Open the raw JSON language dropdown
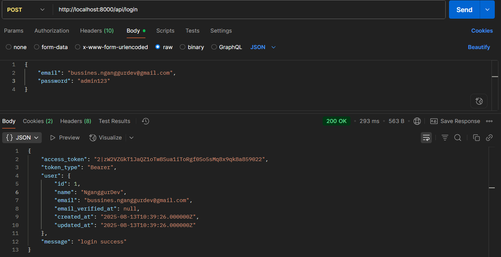The height and width of the screenshot is (257, 501). (x=263, y=47)
